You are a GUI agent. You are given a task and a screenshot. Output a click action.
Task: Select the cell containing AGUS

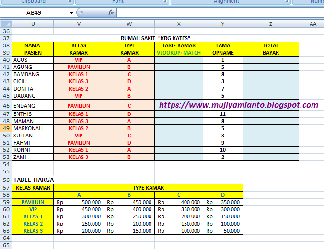[x=33, y=60]
